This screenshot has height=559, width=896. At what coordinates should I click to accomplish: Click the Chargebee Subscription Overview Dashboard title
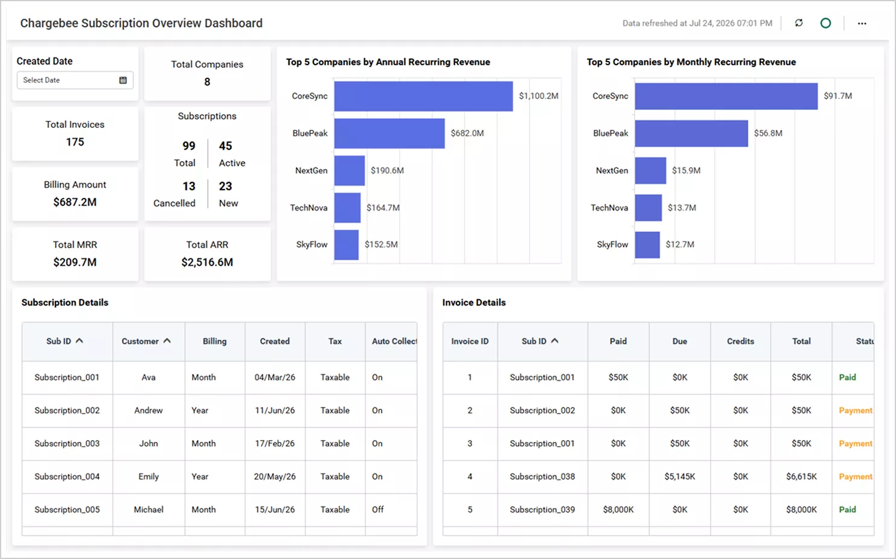coord(141,23)
